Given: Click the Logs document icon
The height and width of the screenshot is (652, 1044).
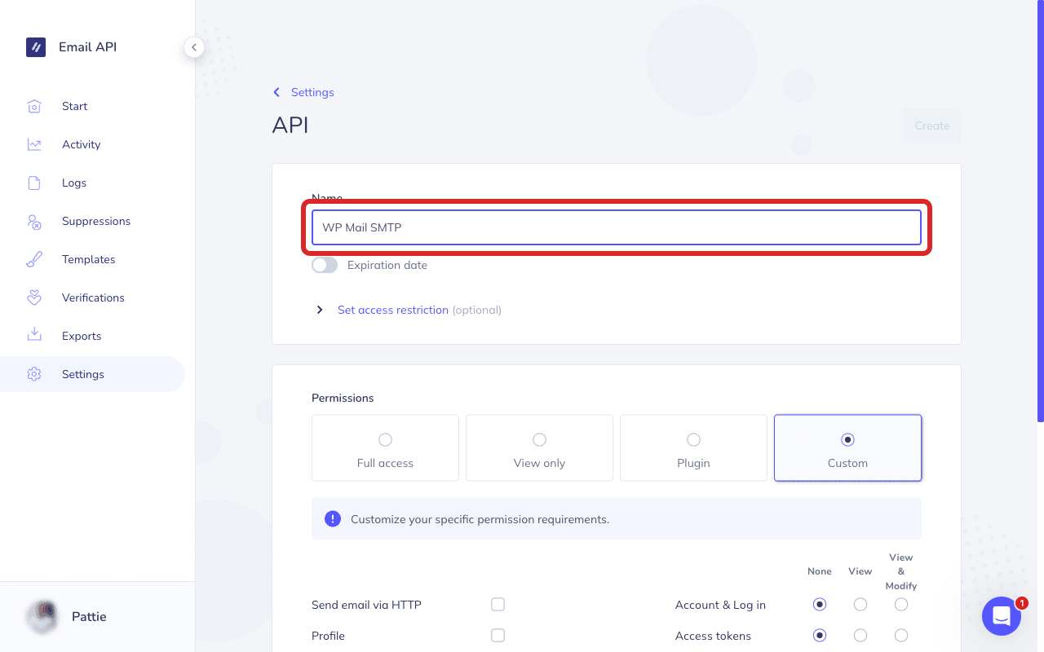Looking at the screenshot, I should click(34, 183).
